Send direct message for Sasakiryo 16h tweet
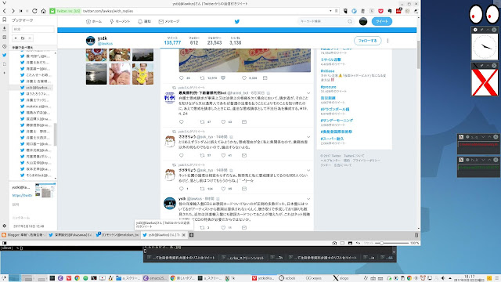This screenshot has height=282, width=501. (x=244, y=155)
